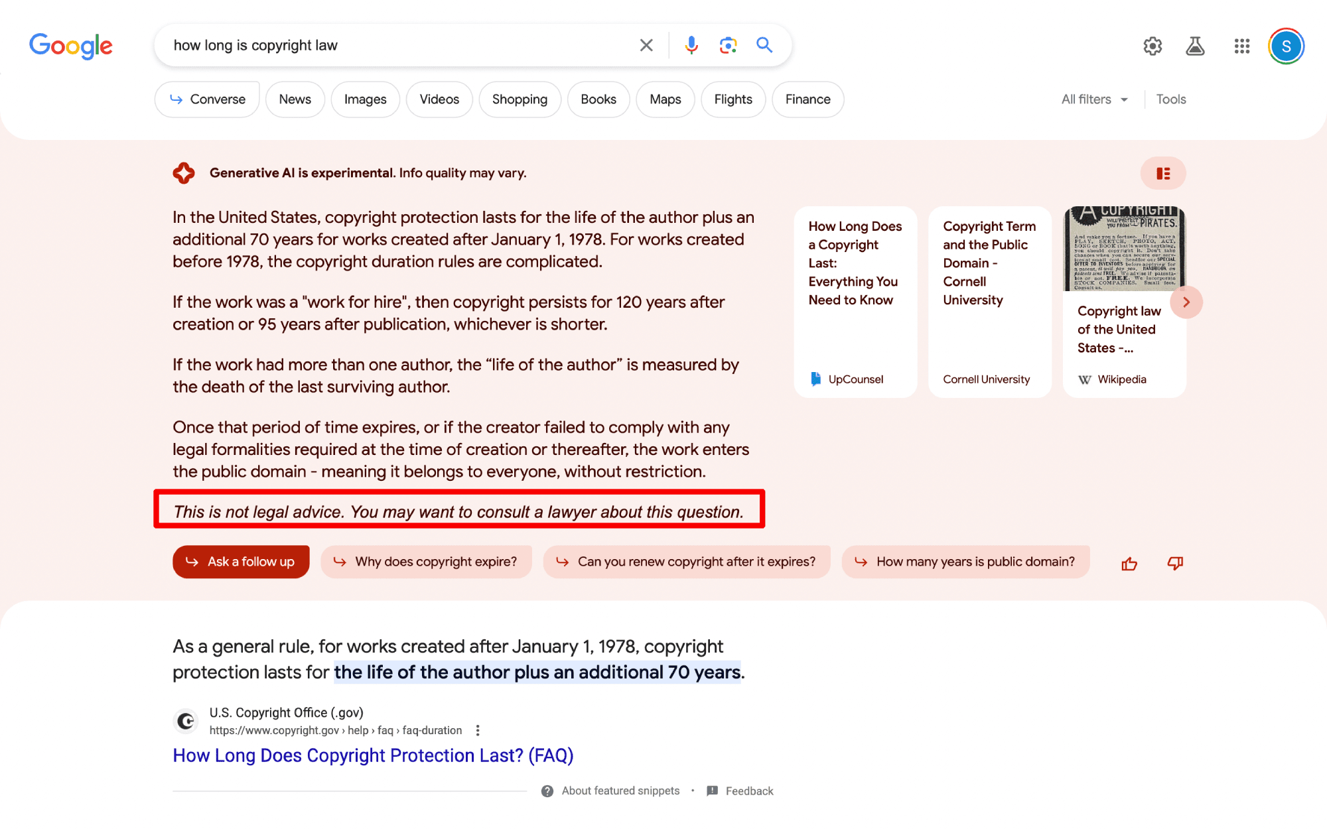Click the Feedback link text
This screenshot has width=1327, height=829.
tap(750, 791)
